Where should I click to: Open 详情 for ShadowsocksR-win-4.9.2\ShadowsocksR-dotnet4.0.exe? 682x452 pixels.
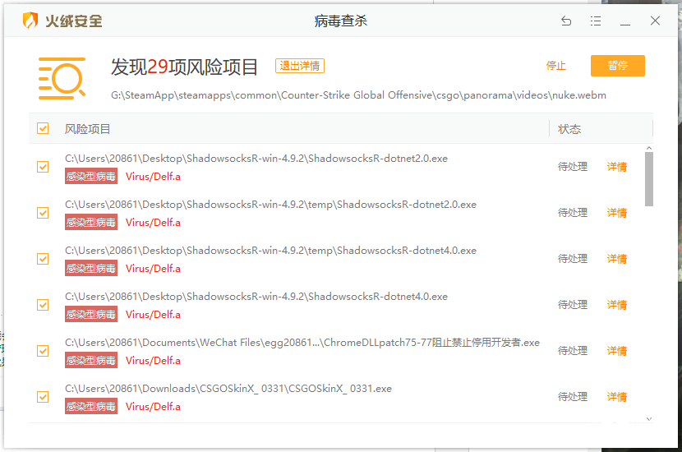point(617,305)
